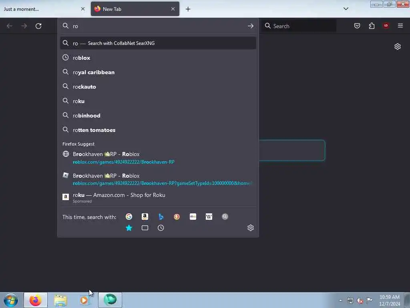Click green globe app in taskbar
The image size is (410, 308).
click(110, 300)
